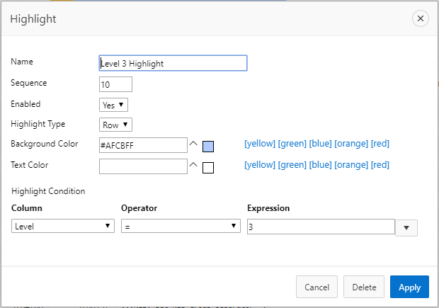
Task: Choose [yellow] preset for Background Color
Action: tap(260, 144)
